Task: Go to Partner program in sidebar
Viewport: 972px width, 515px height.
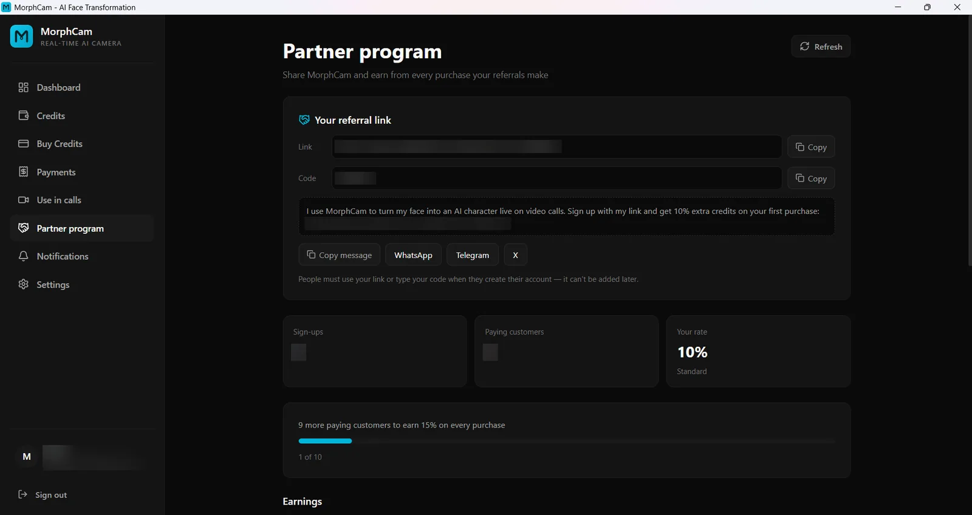Action: click(x=81, y=228)
